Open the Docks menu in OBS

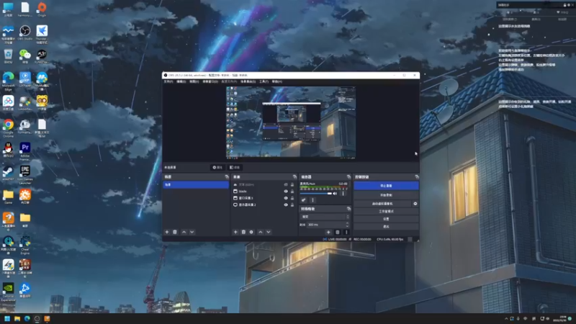tap(210, 81)
